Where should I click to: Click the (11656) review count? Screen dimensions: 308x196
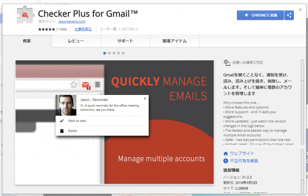62,29
